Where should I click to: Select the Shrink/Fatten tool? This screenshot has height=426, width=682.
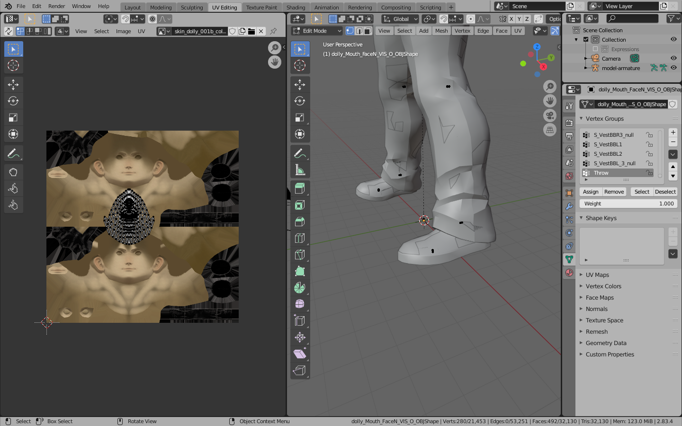point(300,337)
